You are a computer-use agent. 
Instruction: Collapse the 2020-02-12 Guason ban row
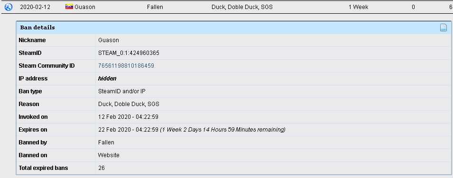click(x=227, y=7)
